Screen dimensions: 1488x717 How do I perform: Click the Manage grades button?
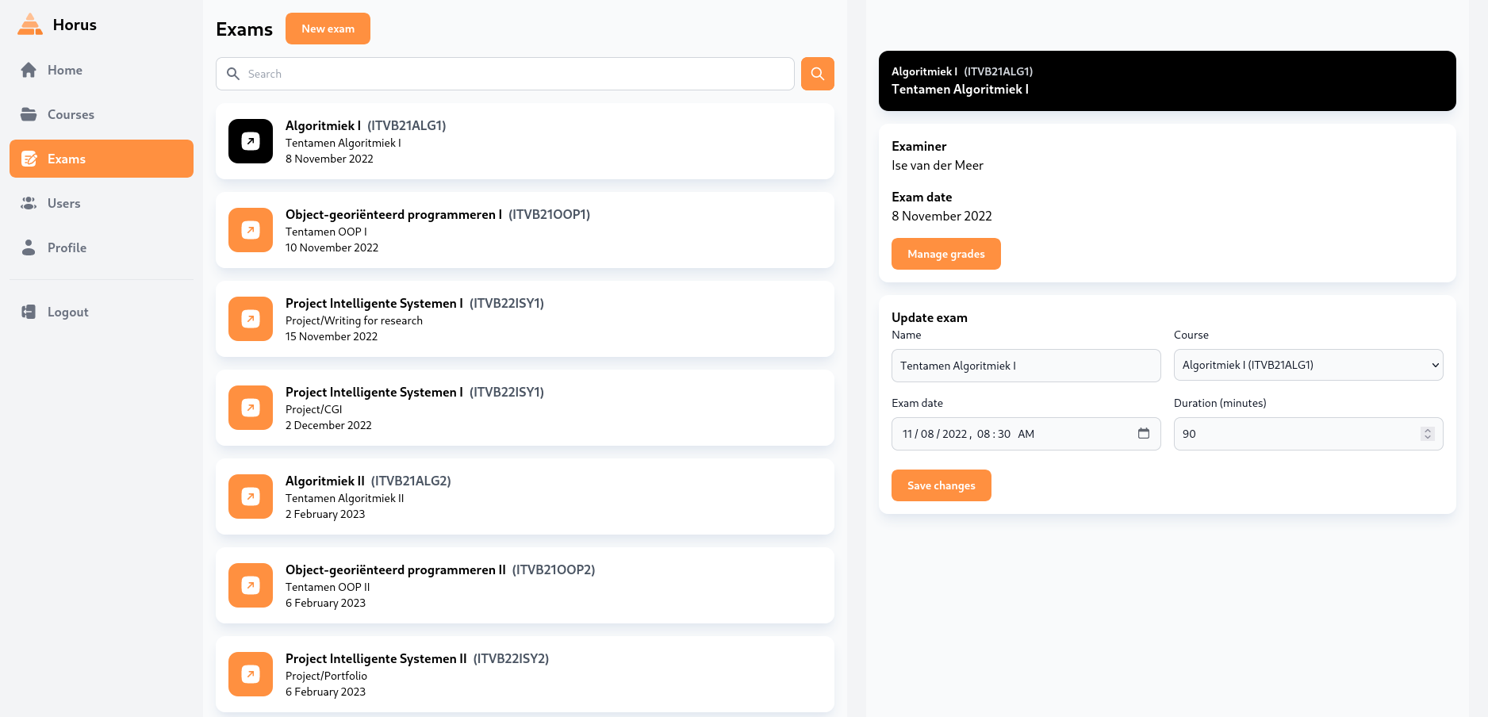pyautogui.click(x=945, y=254)
